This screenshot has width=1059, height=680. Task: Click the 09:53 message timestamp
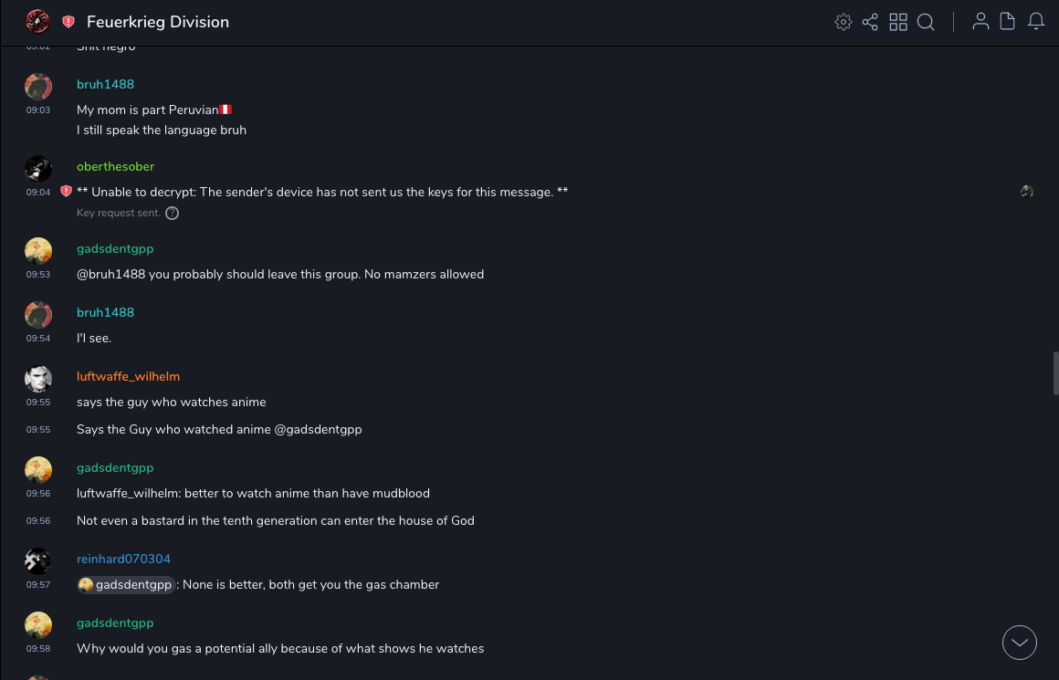pyautogui.click(x=38, y=275)
